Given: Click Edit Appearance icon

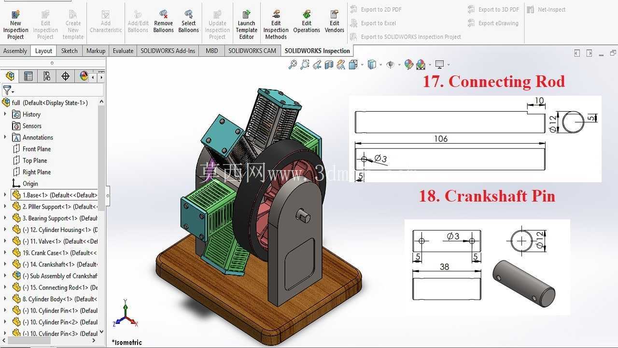Looking at the screenshot, I should point(408,64).
